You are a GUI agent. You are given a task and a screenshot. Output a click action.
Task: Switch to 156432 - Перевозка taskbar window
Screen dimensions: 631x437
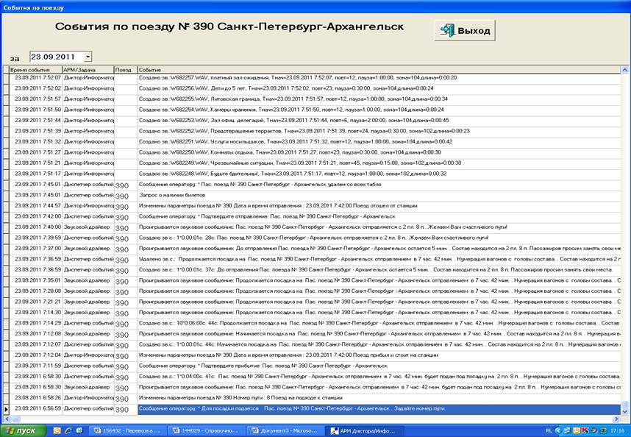click(x=128, y=430)
